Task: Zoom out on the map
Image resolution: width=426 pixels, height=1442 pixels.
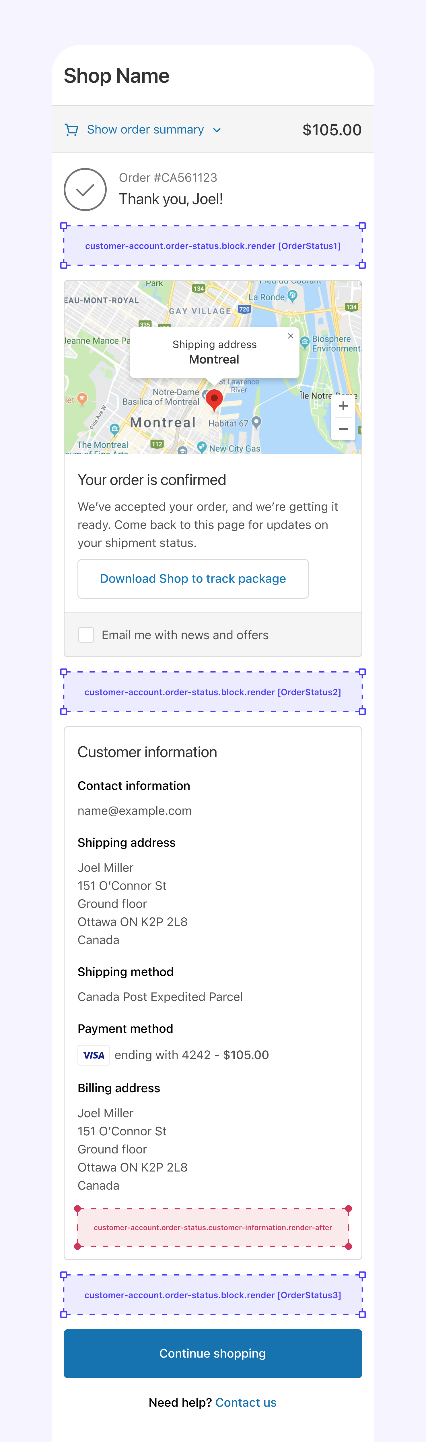Action: point(343,429)
